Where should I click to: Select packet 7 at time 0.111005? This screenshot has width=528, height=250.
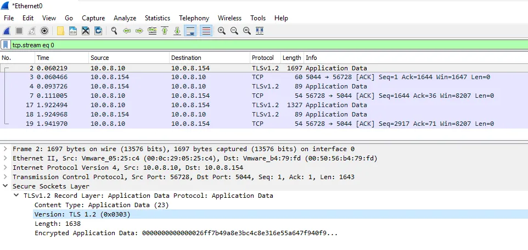[x=264, y=96]
